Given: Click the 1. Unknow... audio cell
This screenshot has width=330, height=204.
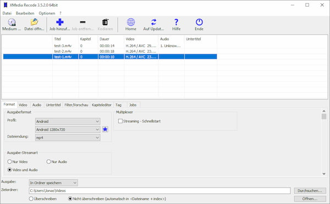Looking at the screenshot, I should 170,46.
